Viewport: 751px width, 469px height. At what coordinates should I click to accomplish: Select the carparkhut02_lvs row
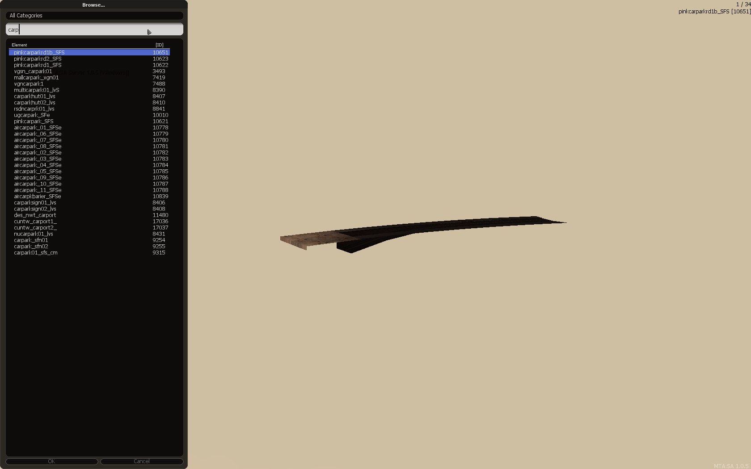tap(89, 102)
